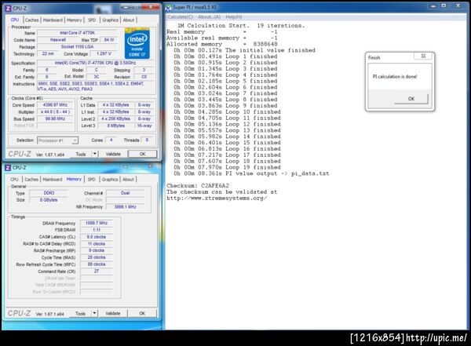471x346 pixels.
Task: Open Tools dropdown arrow in top CPU-Z window
Action: pos(95,154)
